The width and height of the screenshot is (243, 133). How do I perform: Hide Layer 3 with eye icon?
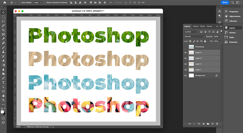tap(185, 58)
